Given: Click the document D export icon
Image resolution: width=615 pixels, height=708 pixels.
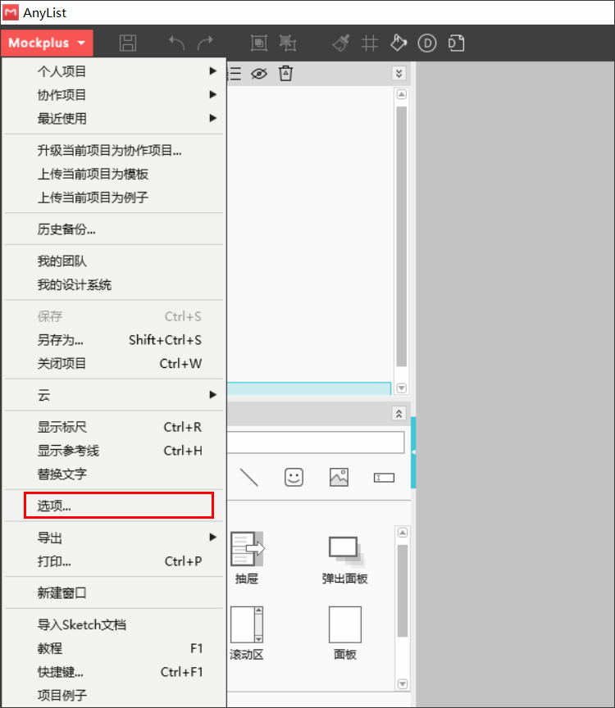Looking at the screenshot, I should pyautogui.click(x=456, y=43).
